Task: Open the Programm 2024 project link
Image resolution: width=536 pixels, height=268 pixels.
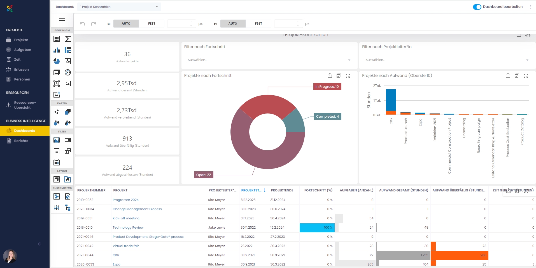Action: coord(125,200)
